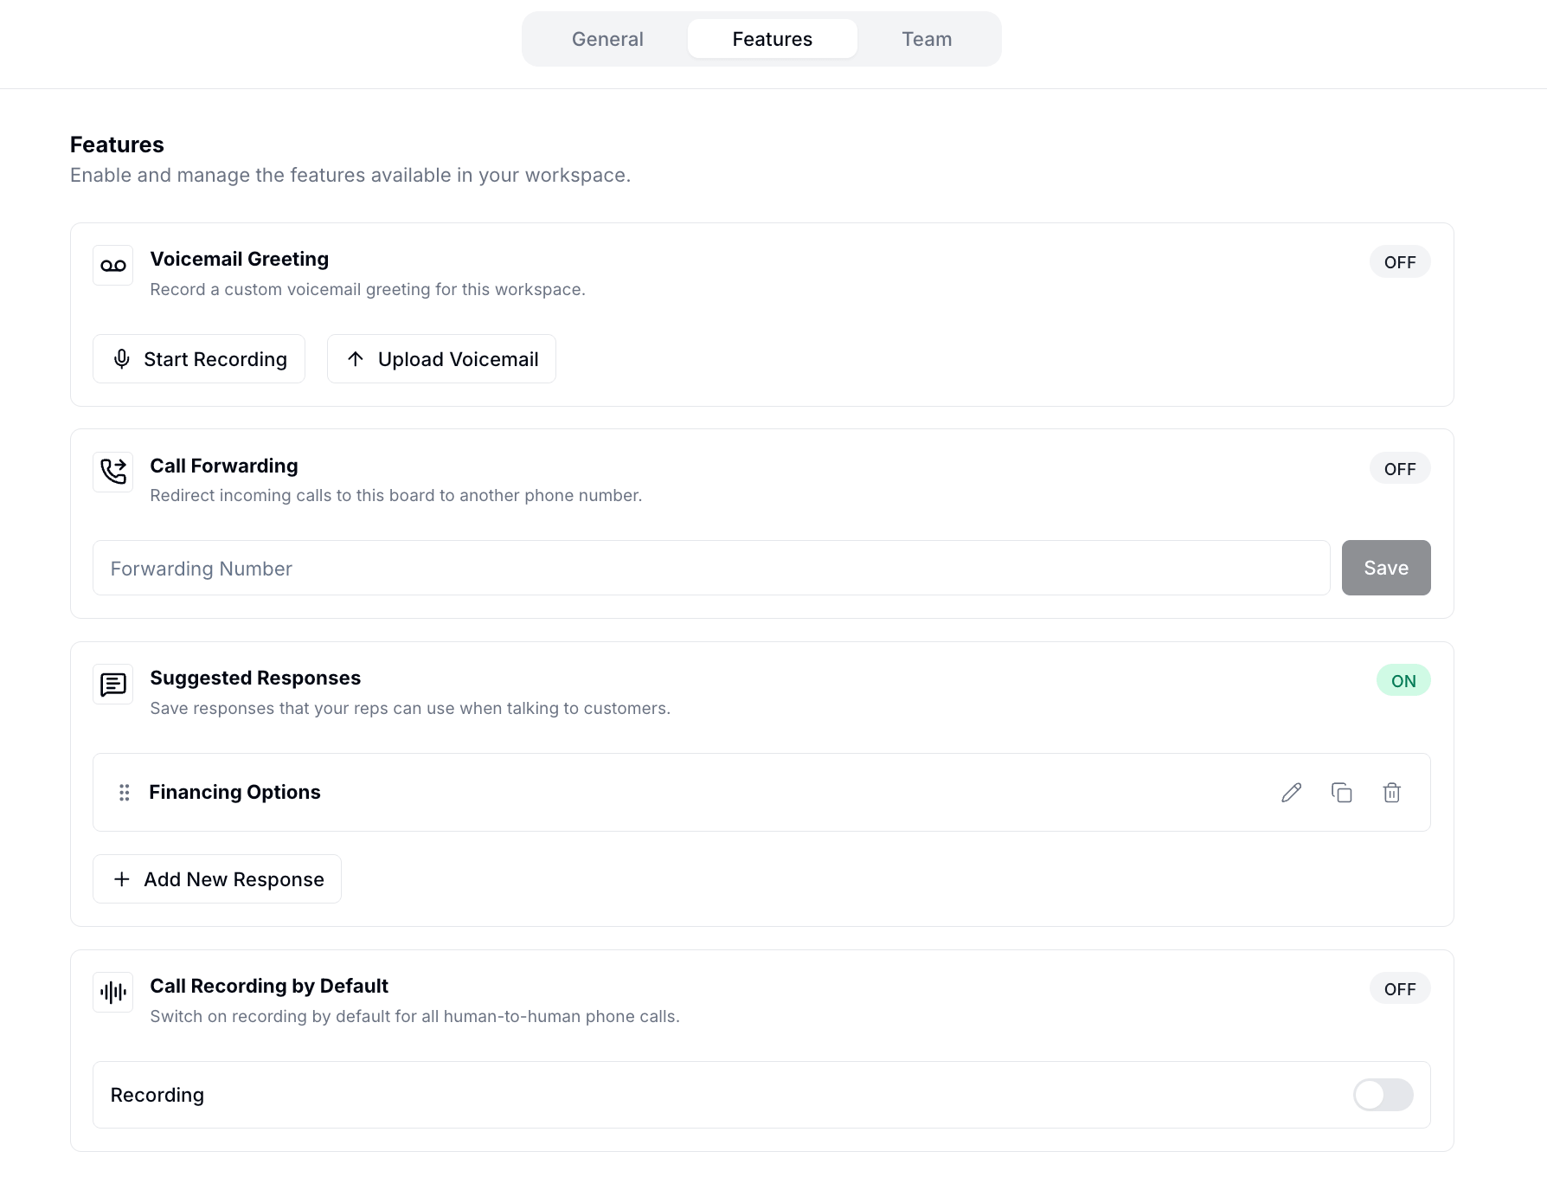Screen dimensions: 1547x1177
Task: Click the Call Recording by Default heading
Action: (269, 986)
